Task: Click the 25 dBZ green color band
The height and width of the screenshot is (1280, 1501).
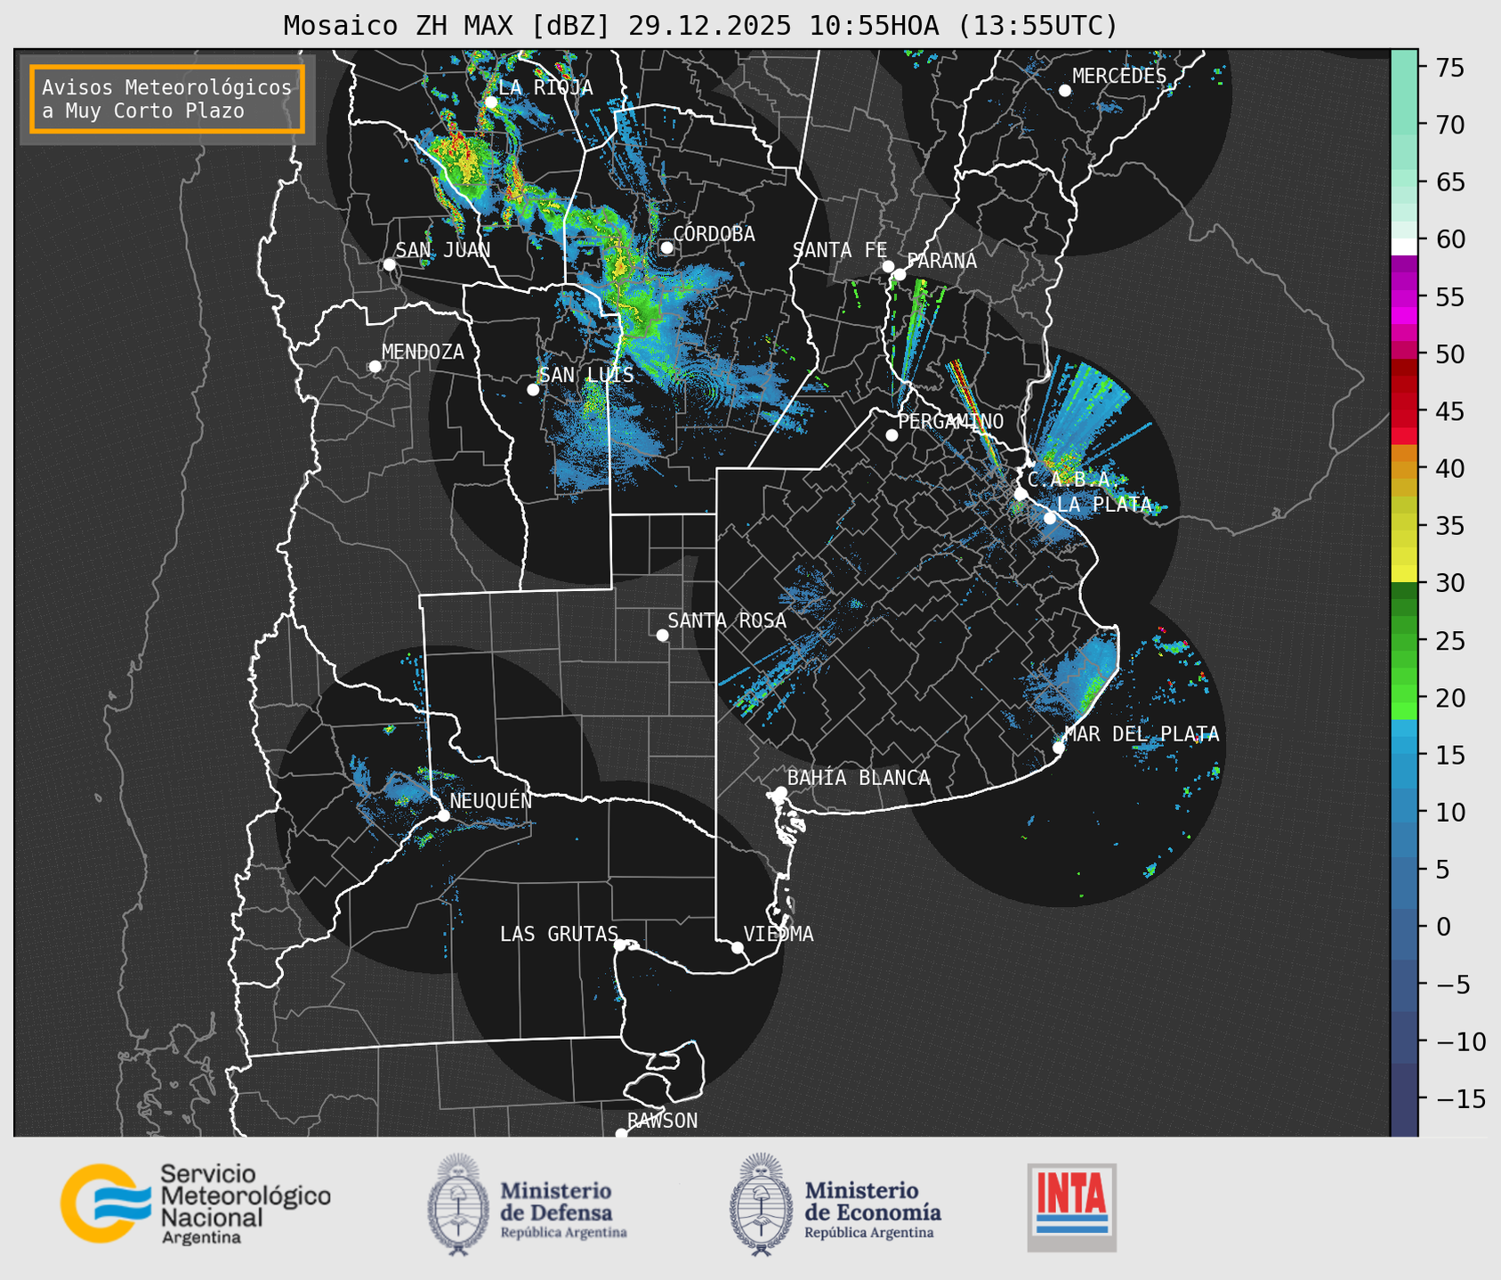Action: pos(1404,640)
